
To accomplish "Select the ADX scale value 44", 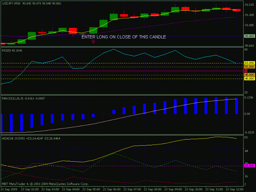I will point(246,151).
